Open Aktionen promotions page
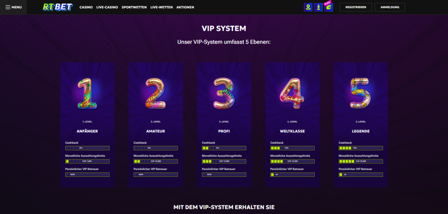 pos(185,7)
